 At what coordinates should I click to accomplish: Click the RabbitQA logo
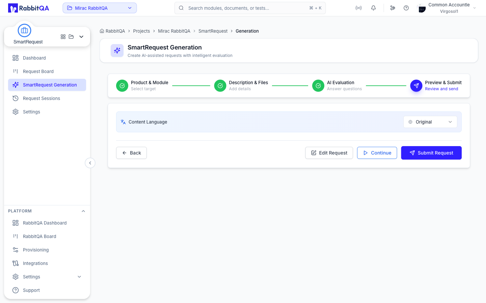(29, 8)
